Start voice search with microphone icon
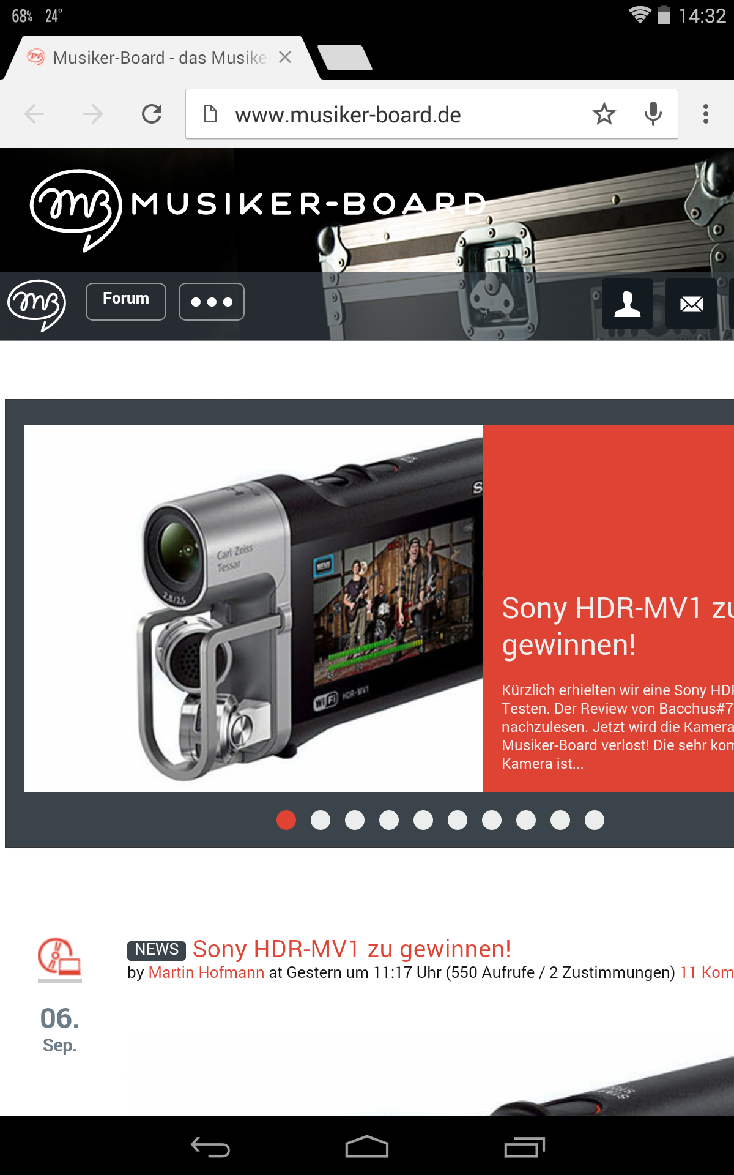The image size is (734, 1175). pyautogui.click(x=653, y=114)
